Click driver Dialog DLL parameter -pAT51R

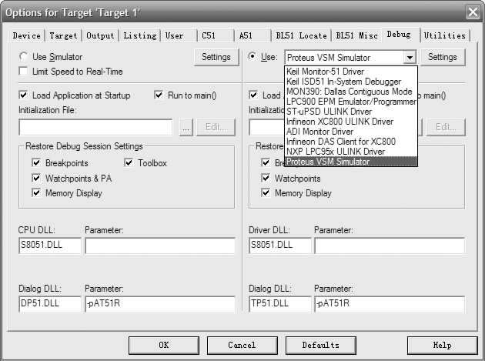[x=390, y=304]
